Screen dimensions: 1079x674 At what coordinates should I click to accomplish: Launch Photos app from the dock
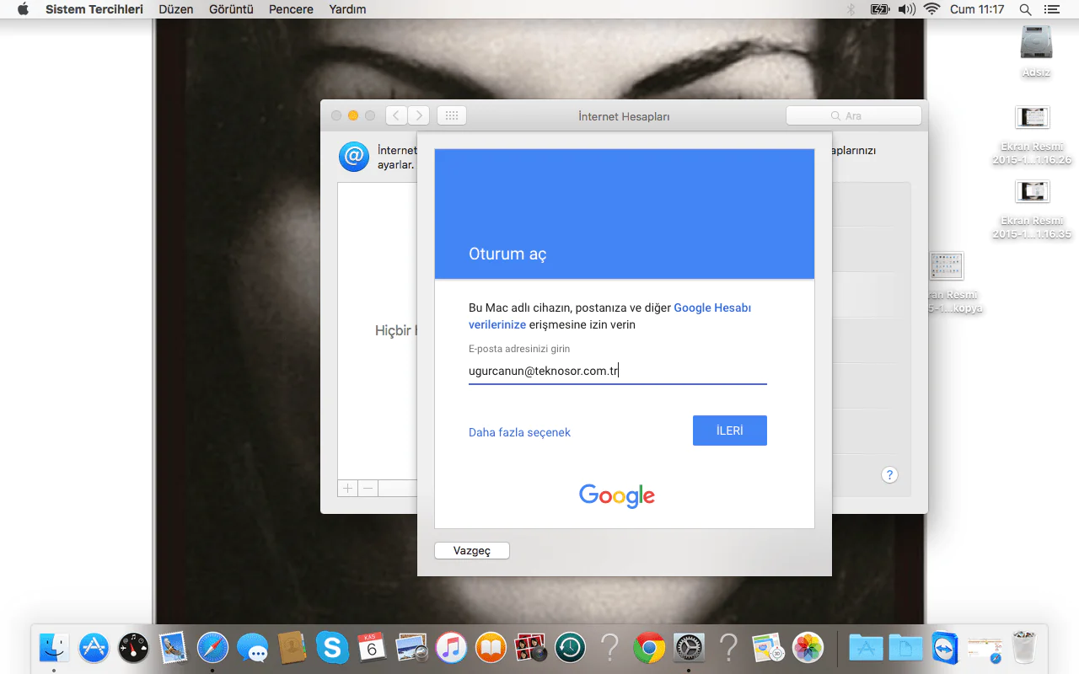pos(808,647)
